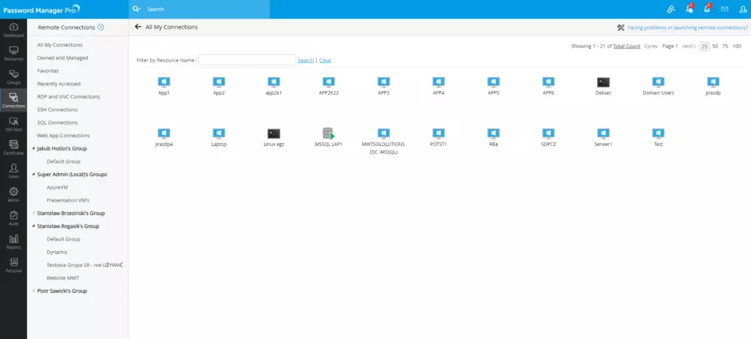Click the Search link next to the filter
The height and width of the screenshot is (339, 751).
click(x=306, y=60)
